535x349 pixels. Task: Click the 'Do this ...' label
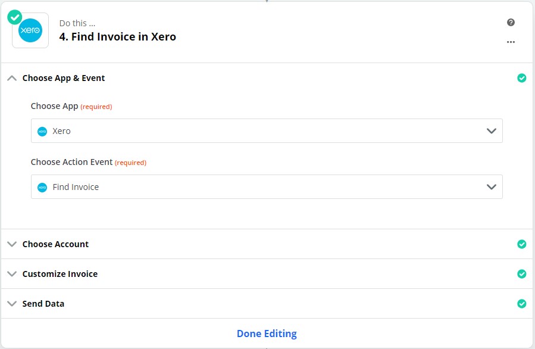[77, 23]
